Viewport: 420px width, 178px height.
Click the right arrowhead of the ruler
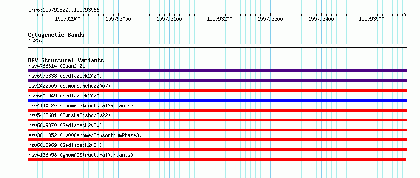pyautogui.click(x=405, y=15)
